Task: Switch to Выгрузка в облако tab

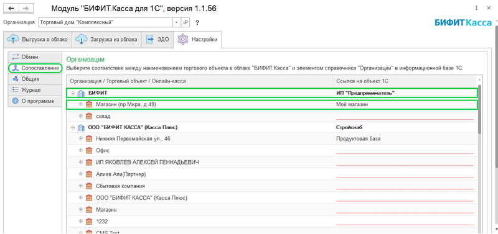Action: point(37,40)
